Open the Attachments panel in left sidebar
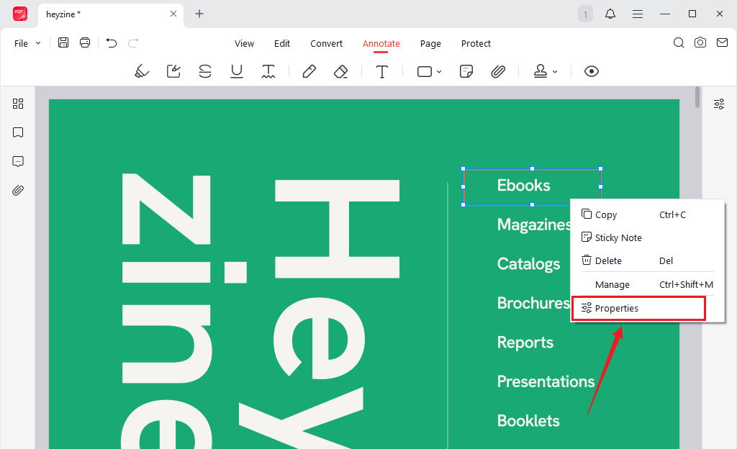The width and height of the screenshot is (737, 449). point(18,190)
